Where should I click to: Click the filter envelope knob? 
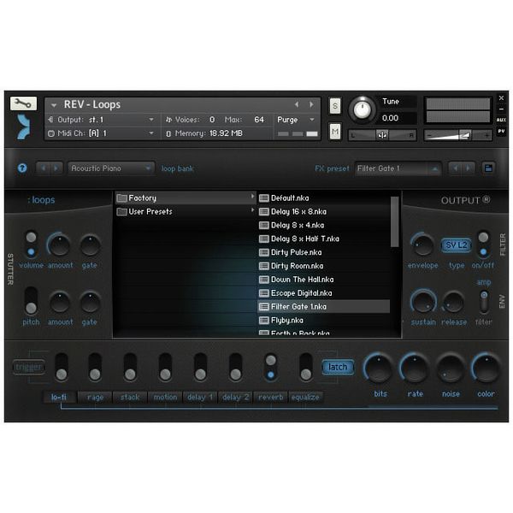click(422, 245)
